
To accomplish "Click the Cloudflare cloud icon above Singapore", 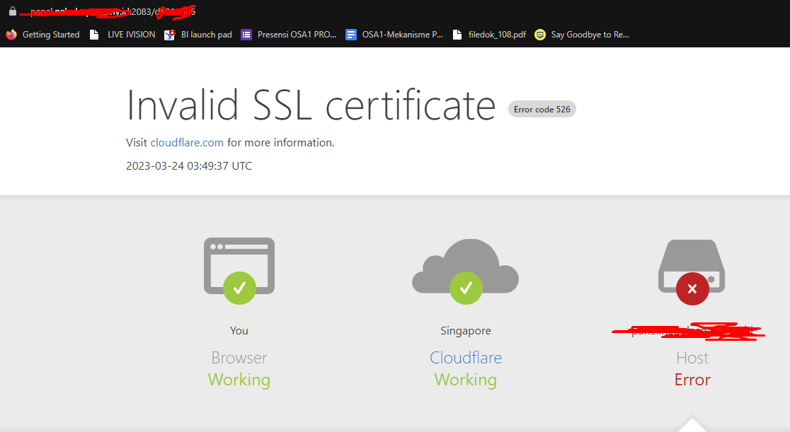I will pos(466,266).
